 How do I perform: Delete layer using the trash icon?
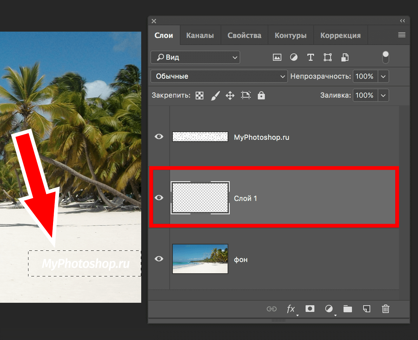(385, 309)
